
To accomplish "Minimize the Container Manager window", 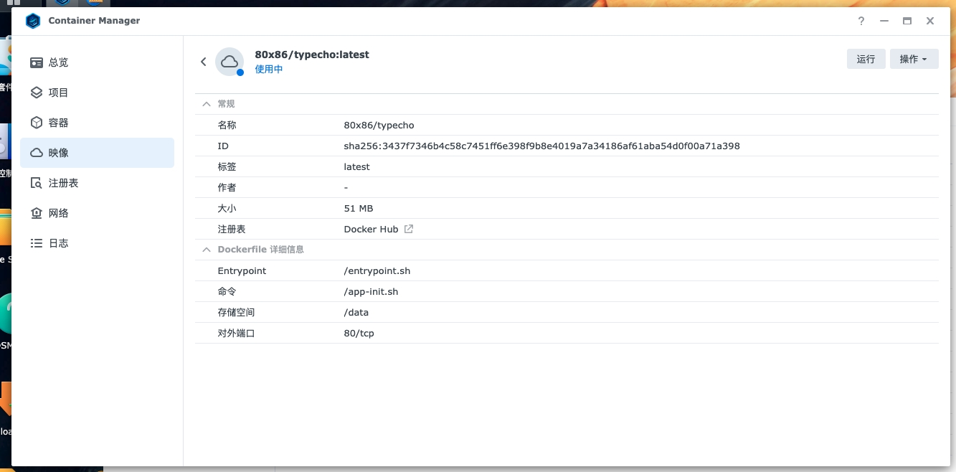I will point(884,21).
